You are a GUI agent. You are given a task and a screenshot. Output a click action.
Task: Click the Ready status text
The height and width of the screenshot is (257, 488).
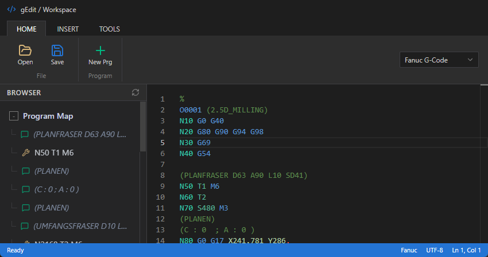pos(16,250)
